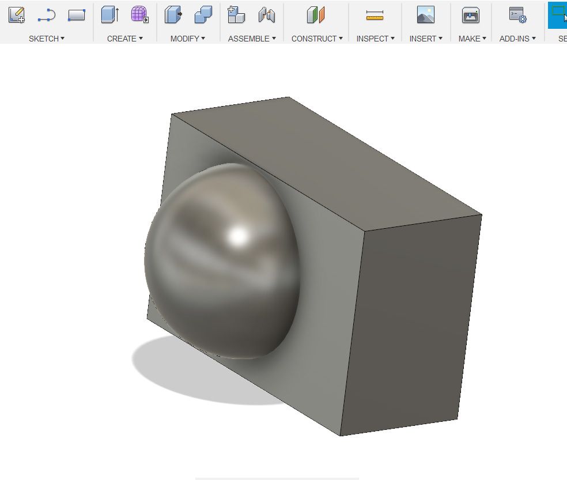Expand the CREATE dropdown menu
This screenshot has height=480, width=567.
coord(125,39)
